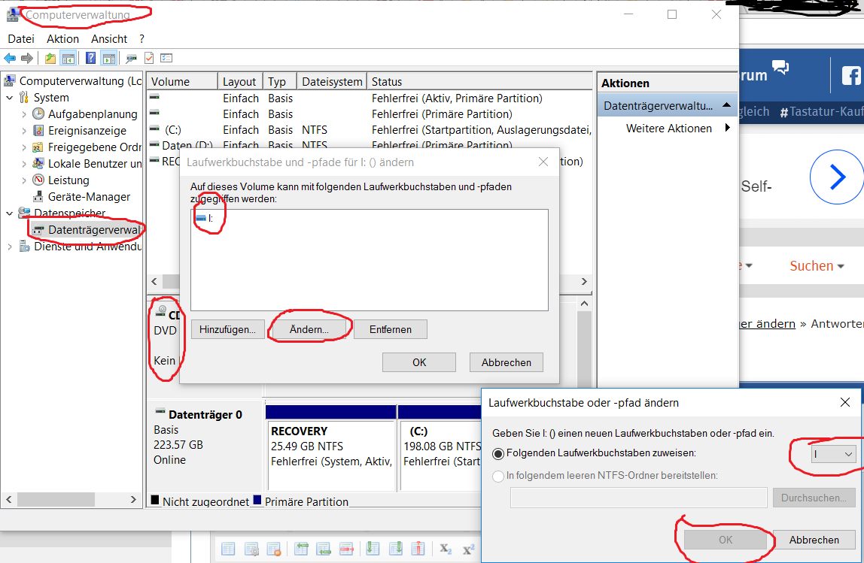The width and height of the screenshot is (864, 563).
Task: Expand the Leistung node
Action: click(x=23, y=180)
